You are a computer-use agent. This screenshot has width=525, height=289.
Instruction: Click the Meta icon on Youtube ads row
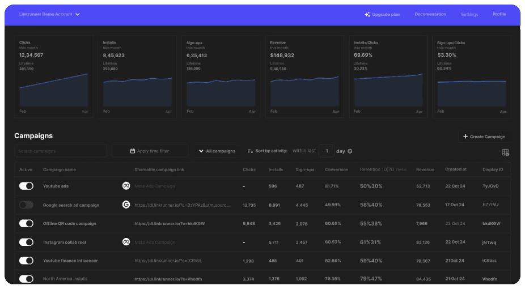126,186
